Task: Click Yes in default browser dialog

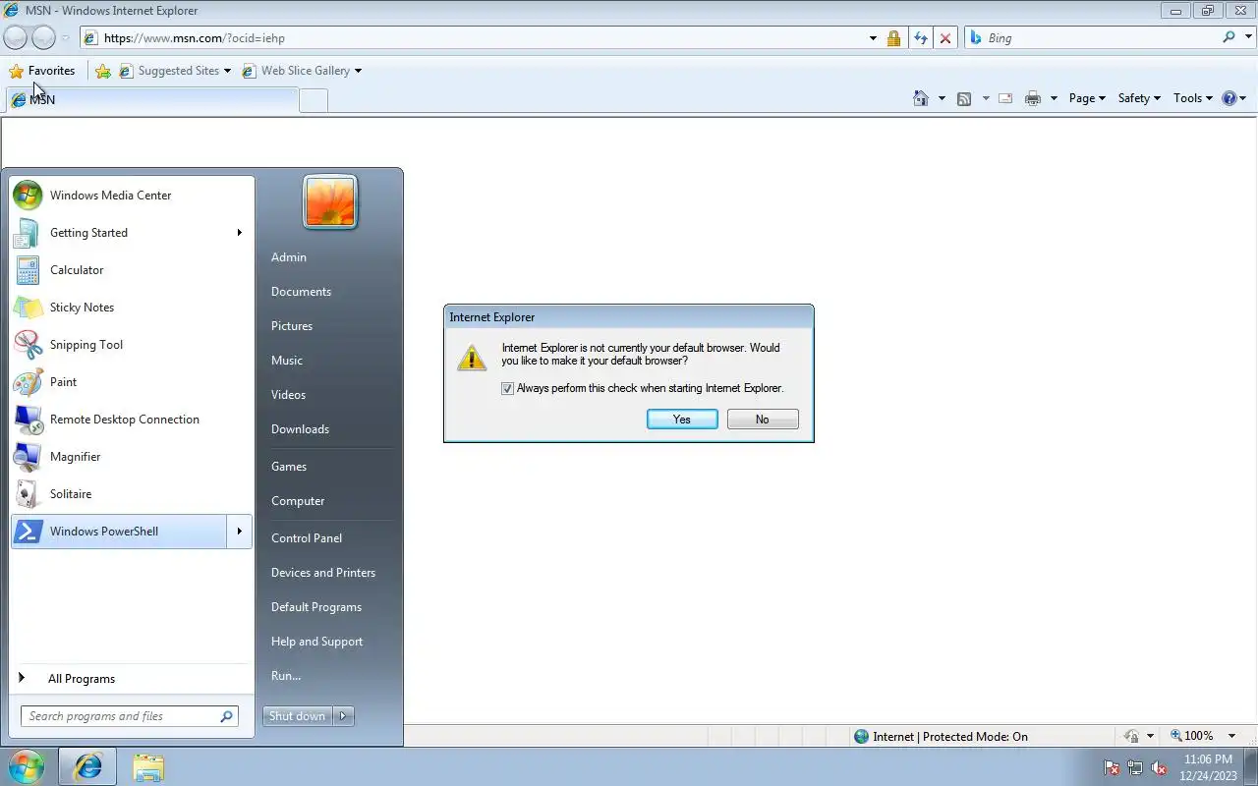Action: pos(682,420)
